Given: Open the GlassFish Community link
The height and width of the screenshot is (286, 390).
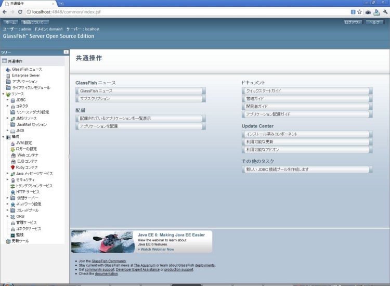Looking at the screenshot, I should pos(109,261).
